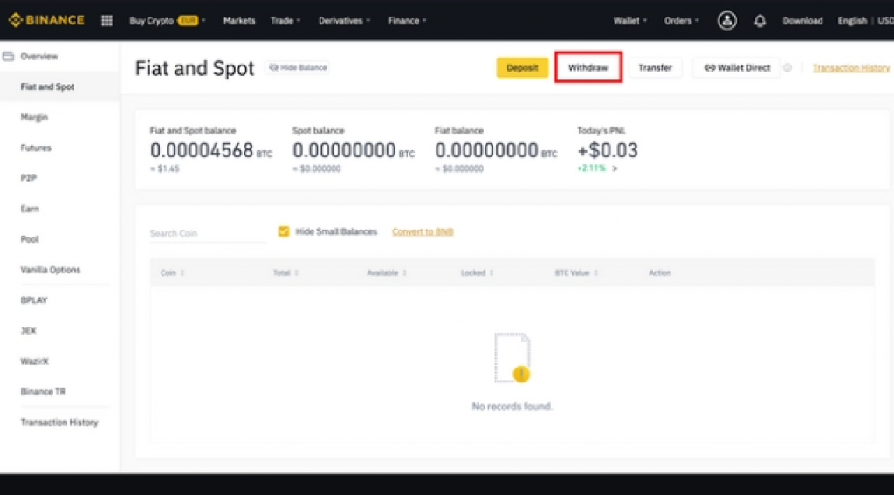Click the Transfer button
Viewport: 894px width, 495px height.
pos(655,68)
